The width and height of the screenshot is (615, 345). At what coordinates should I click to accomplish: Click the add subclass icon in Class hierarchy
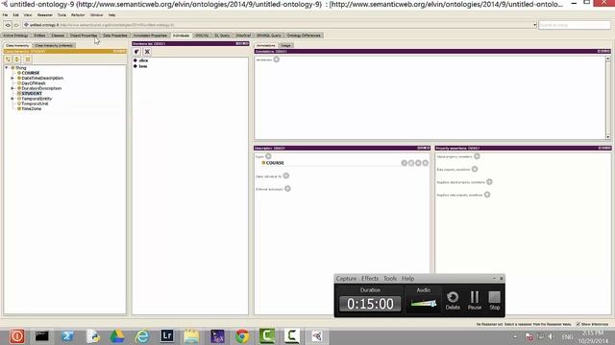click(8, 59)
